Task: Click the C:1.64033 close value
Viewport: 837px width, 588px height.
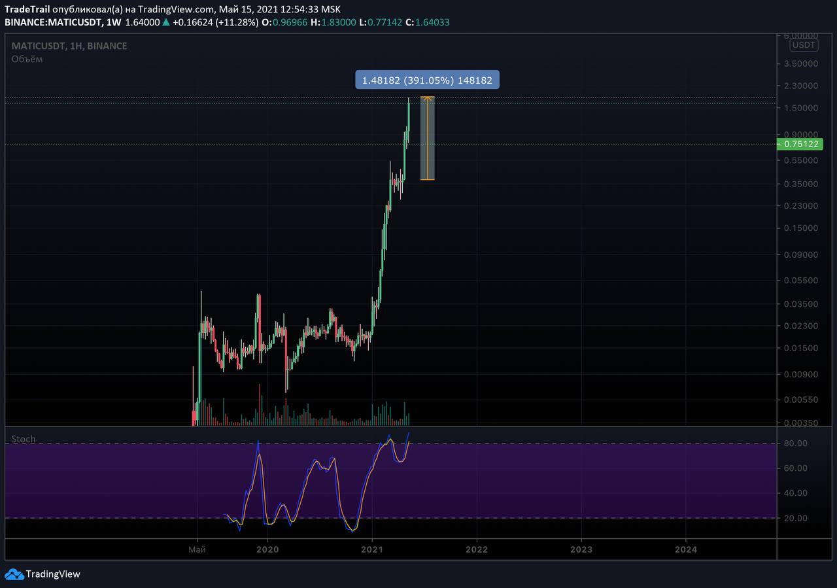Action: point(428,22)
